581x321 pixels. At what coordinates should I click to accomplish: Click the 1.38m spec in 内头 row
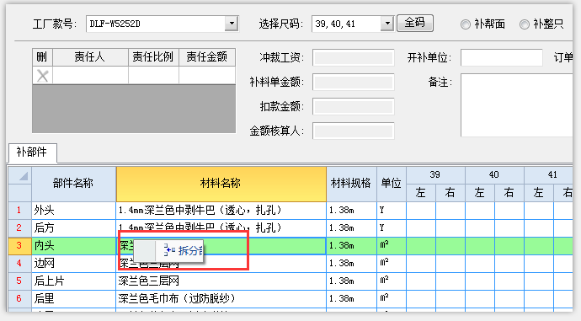point(352,246)
